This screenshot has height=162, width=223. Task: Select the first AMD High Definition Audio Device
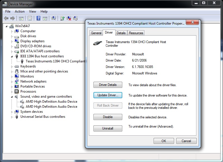51,102
